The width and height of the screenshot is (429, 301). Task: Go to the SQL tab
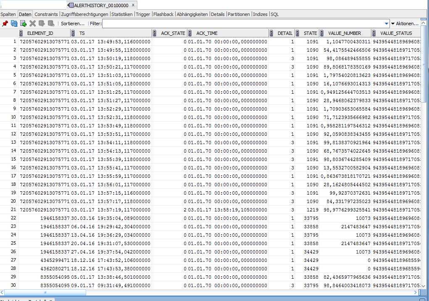[274, 14]
